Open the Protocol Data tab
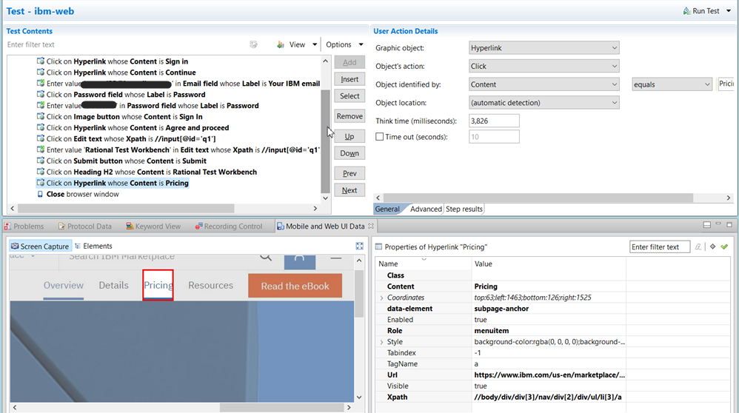This screenshot has height=413, width=739. [x=85, y=226]
